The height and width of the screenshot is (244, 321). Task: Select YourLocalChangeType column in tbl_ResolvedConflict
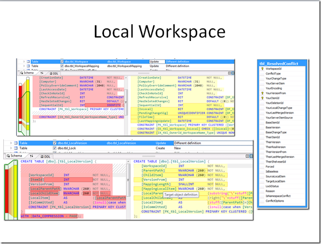[279, 108]
